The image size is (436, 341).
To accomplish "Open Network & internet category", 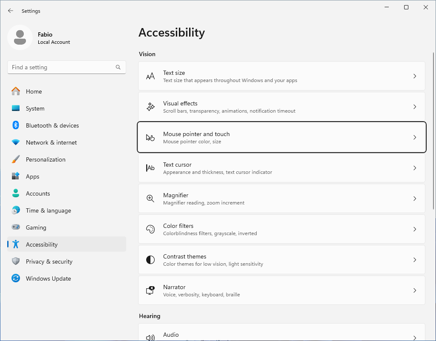I will [67, 142].
